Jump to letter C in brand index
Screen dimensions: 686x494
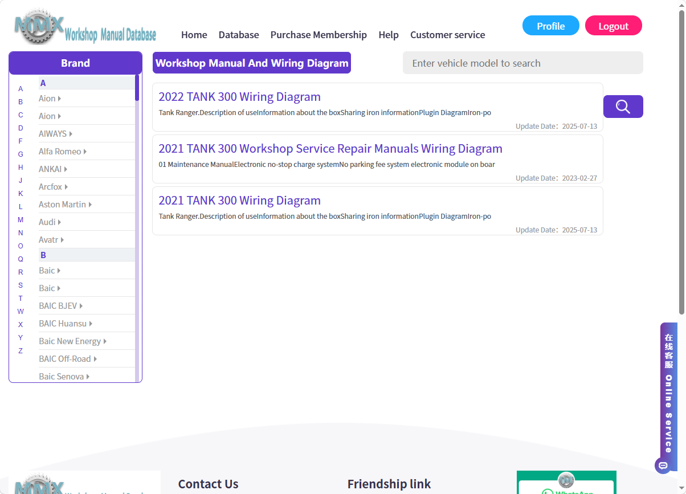(x=21, y=115)
